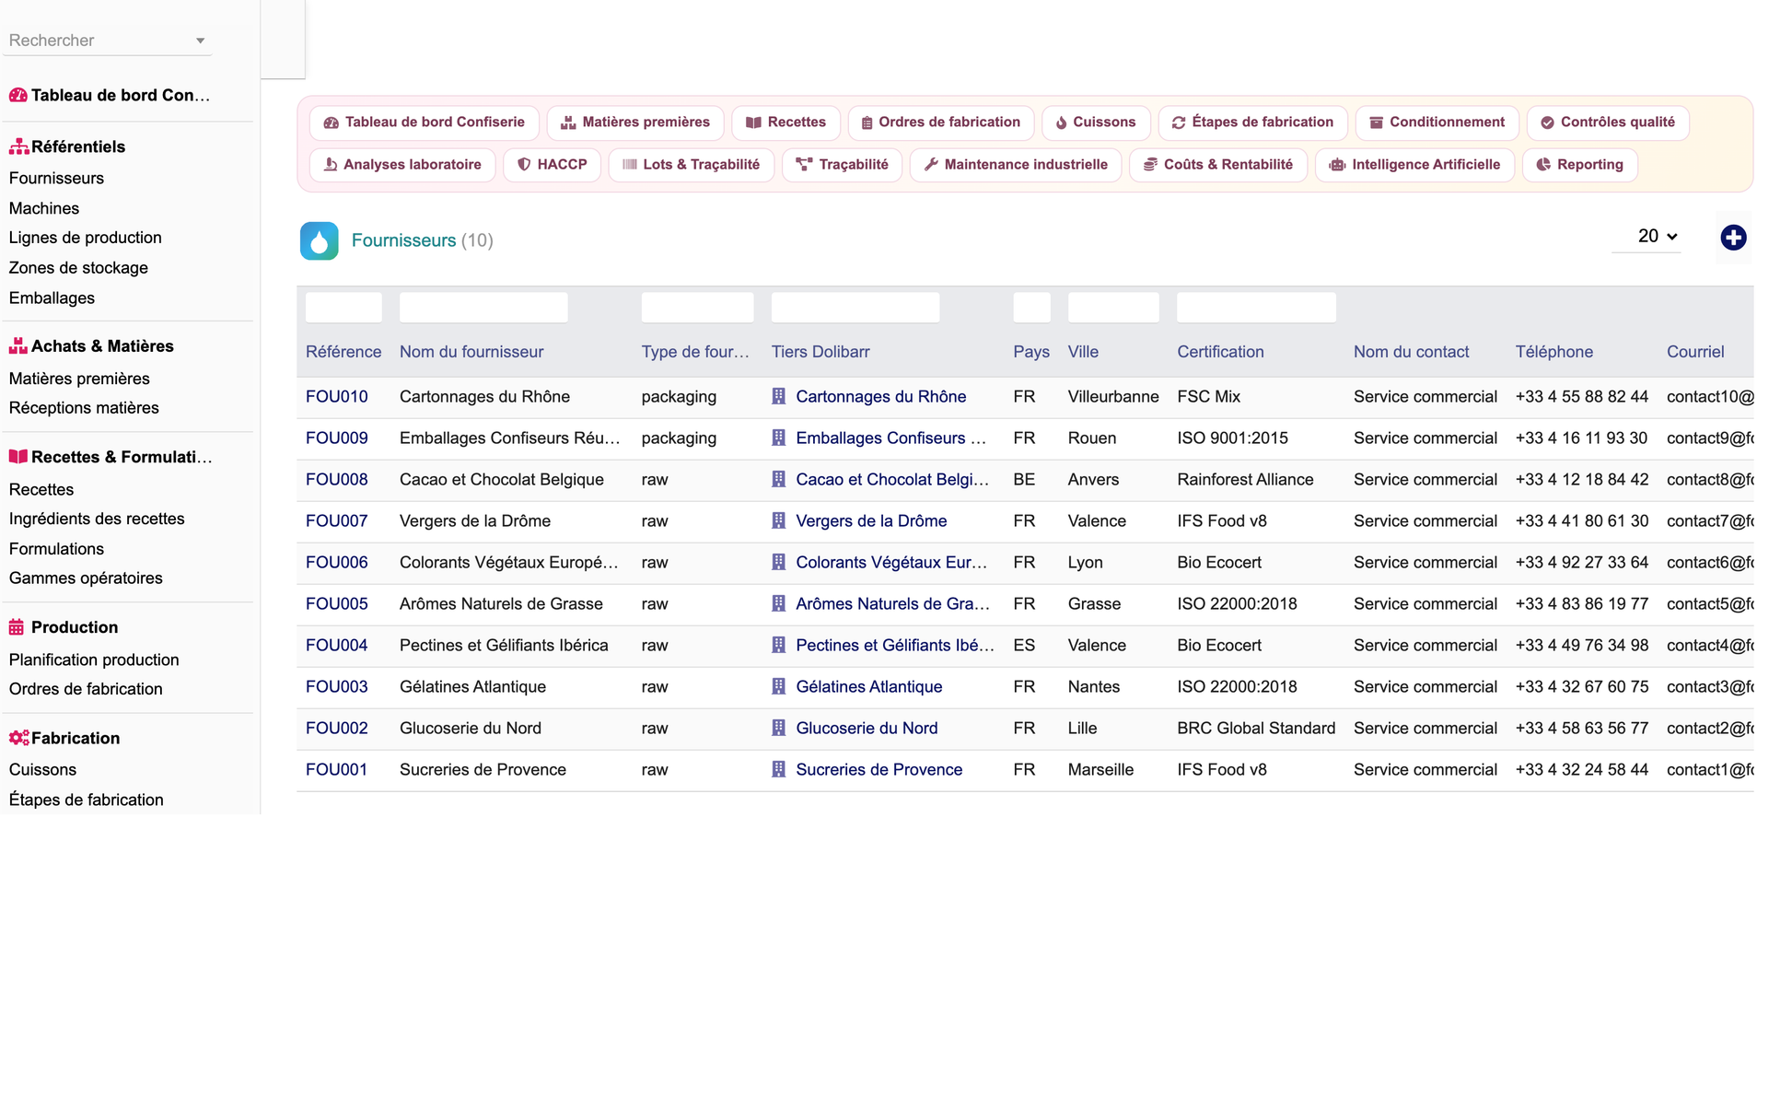Click the Production calendar icon
This screenshot has height=1109, width=1792.
(x=17, y=627)
